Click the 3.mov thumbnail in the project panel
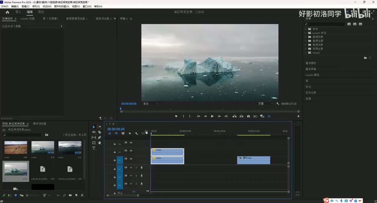The height and width of the screenshot is (203, 377). click(70, 148)
